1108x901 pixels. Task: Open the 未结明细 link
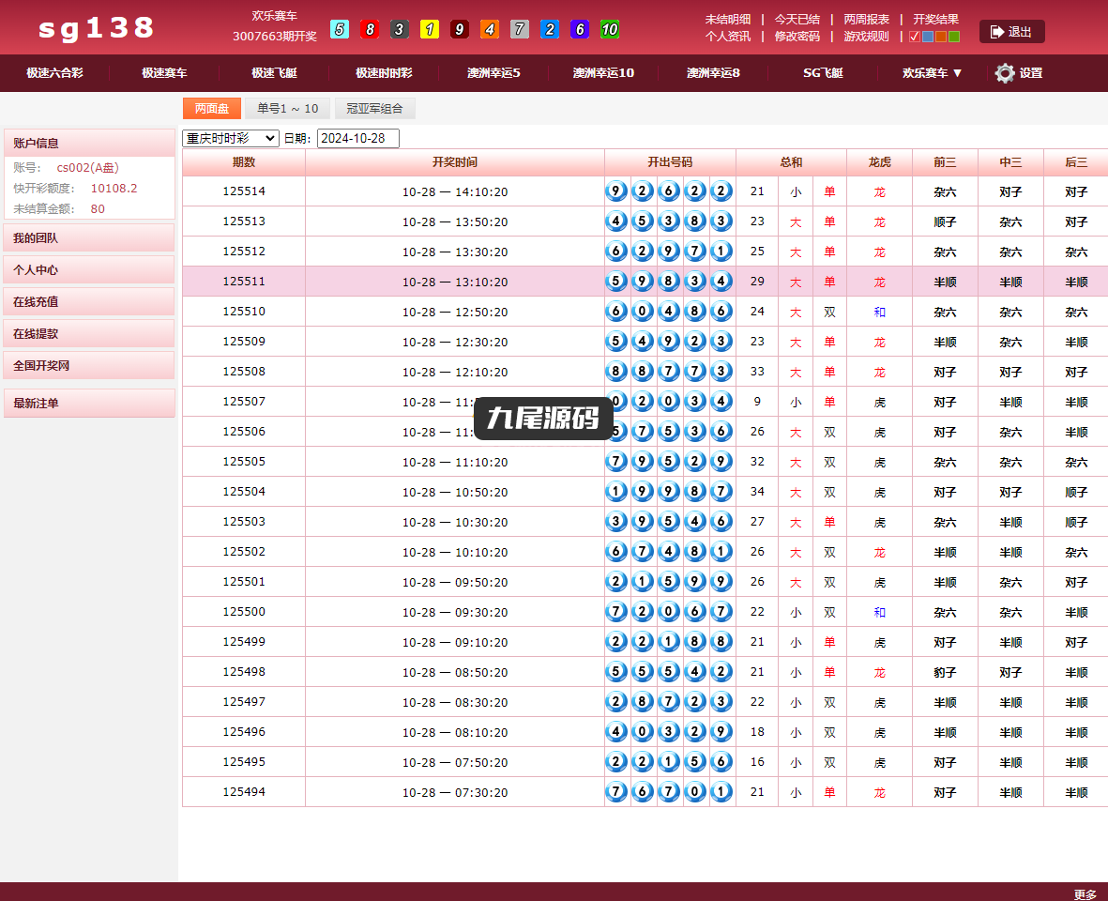(728, 20)
